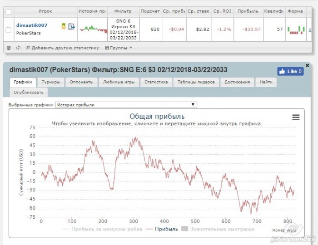318x245 pixels.
Task: Open the Достижения tab
Action: tap(237, 82)
